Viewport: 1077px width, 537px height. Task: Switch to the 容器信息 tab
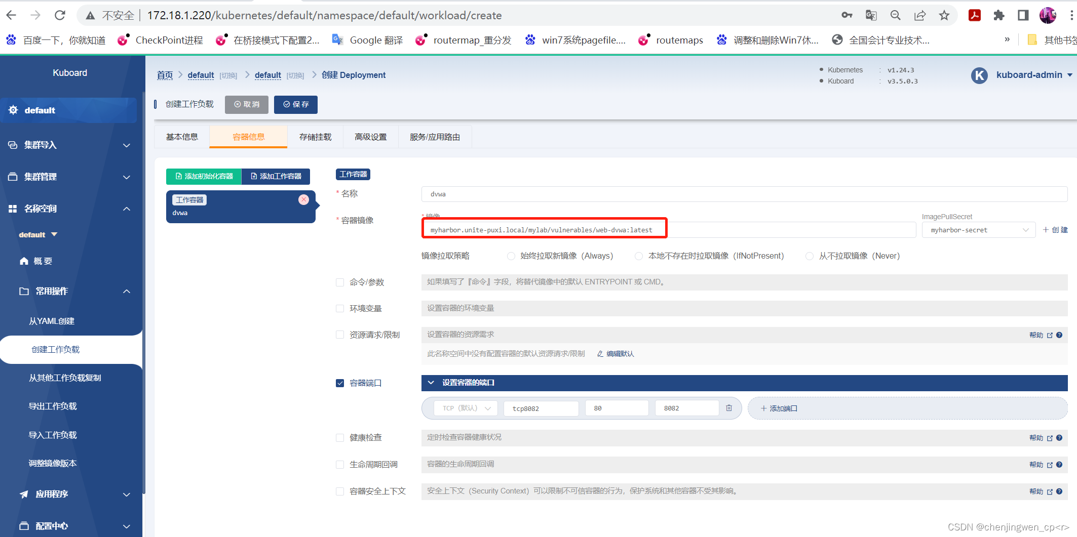[248, 137]
